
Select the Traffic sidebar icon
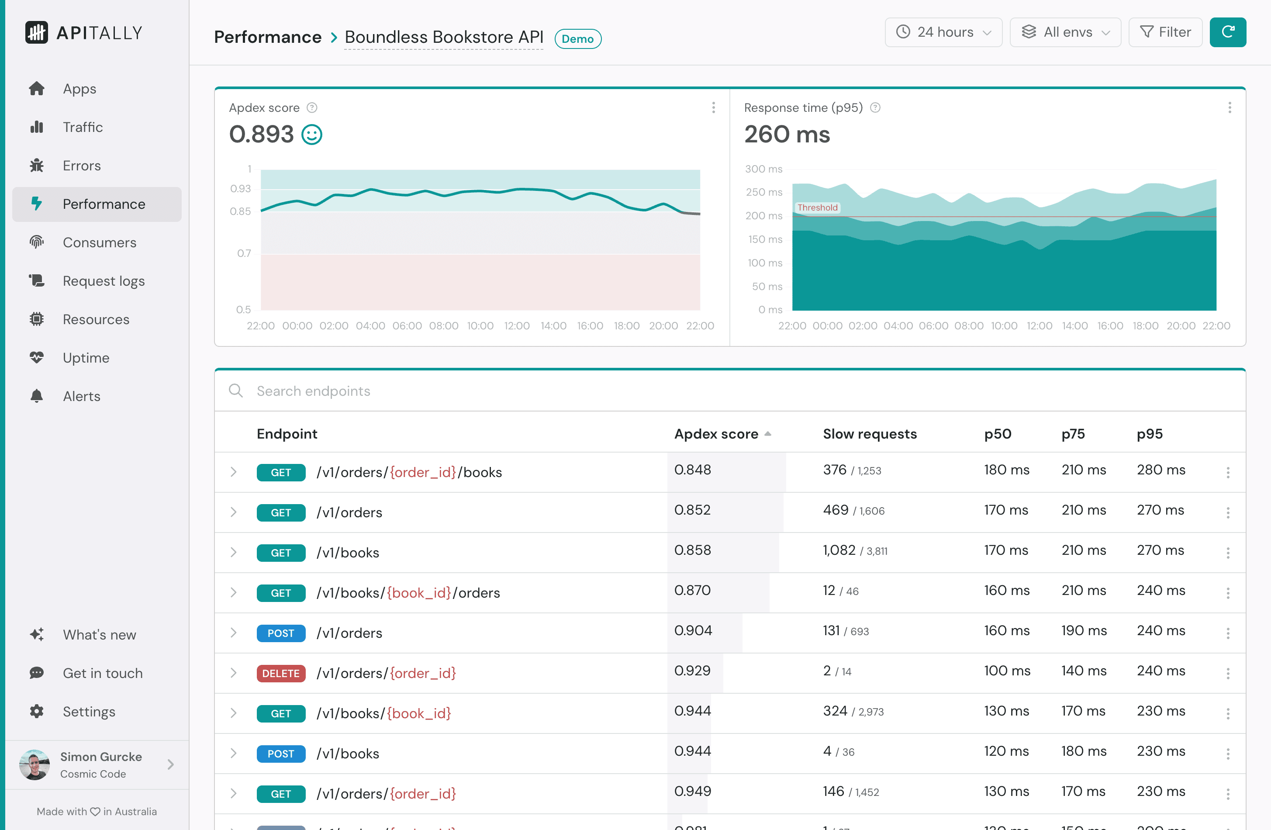pos(37,127)
